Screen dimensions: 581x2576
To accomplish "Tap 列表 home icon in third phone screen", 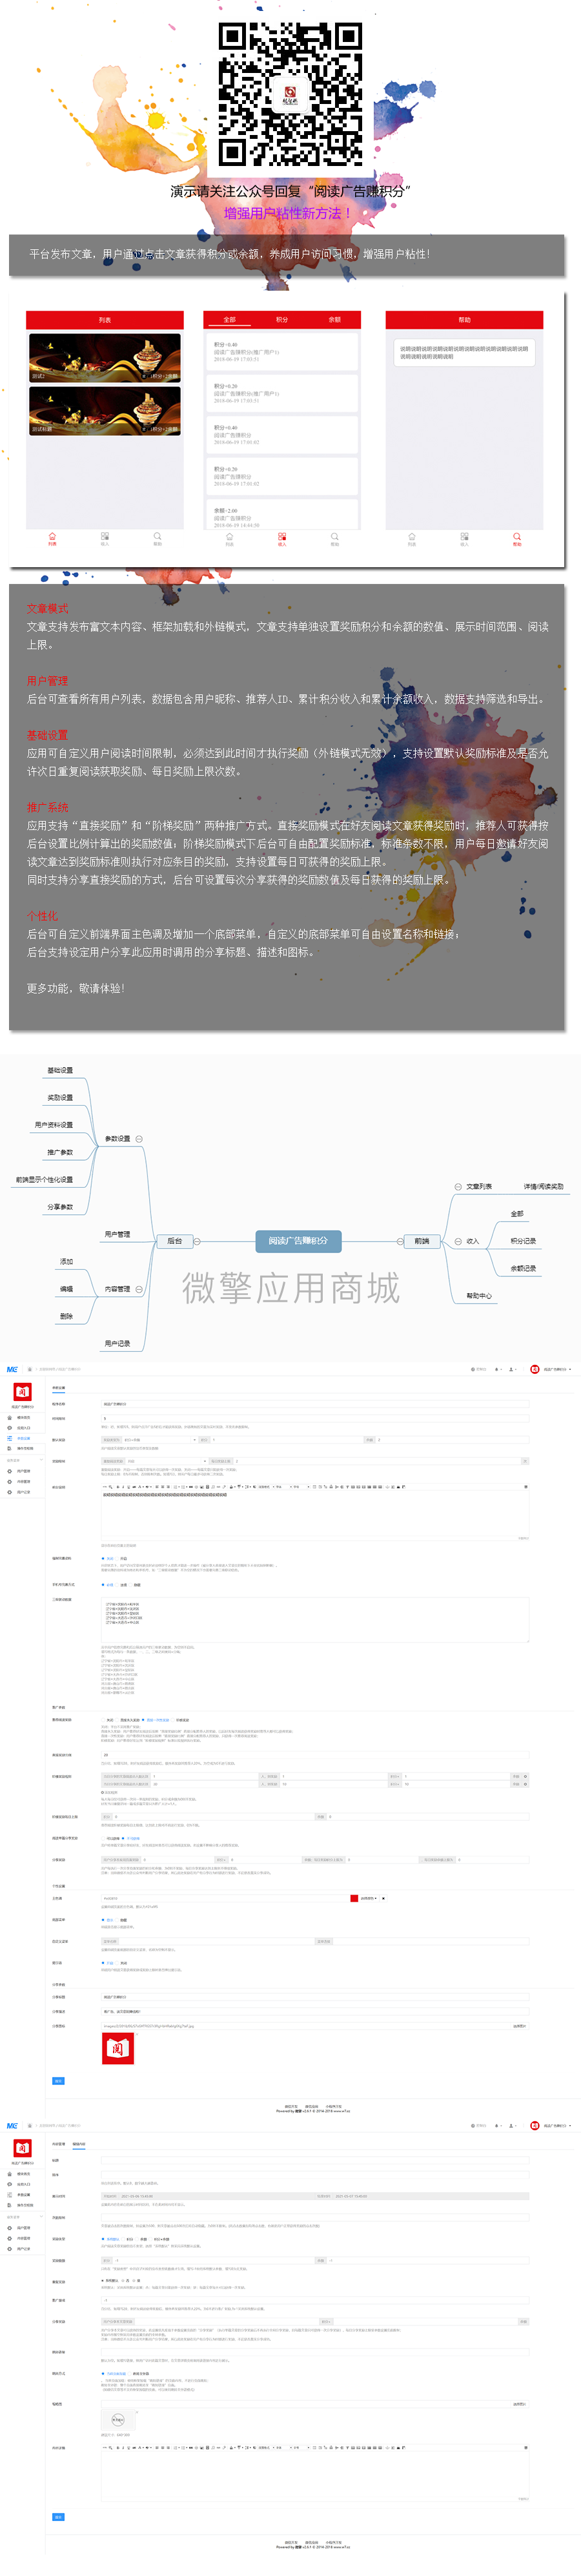I will coord(411,538).
